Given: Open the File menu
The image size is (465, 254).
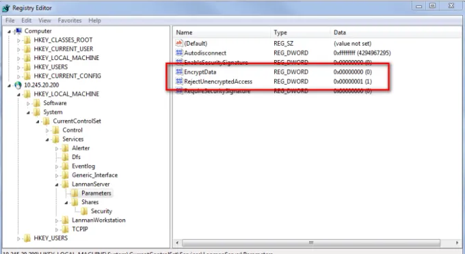Looking at the screenshot, I should coord(10,20).
